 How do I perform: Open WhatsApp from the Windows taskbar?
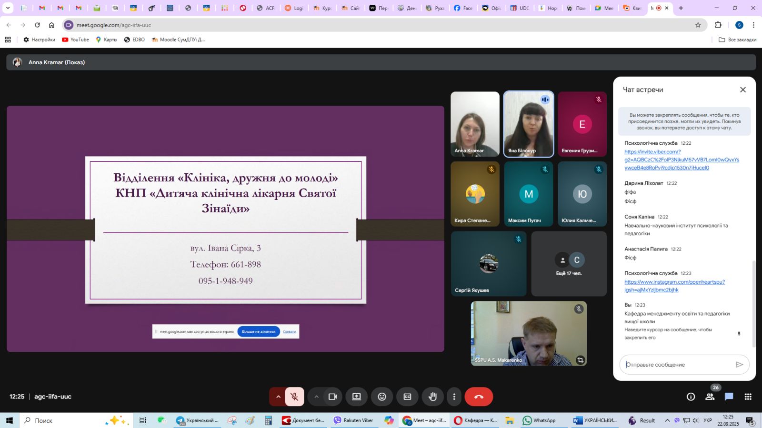pyautogui.click(x=539, y=420)
